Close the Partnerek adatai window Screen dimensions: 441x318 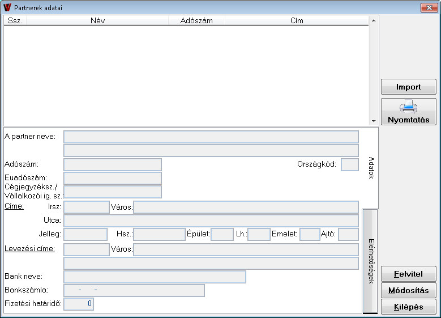(429, 7)
